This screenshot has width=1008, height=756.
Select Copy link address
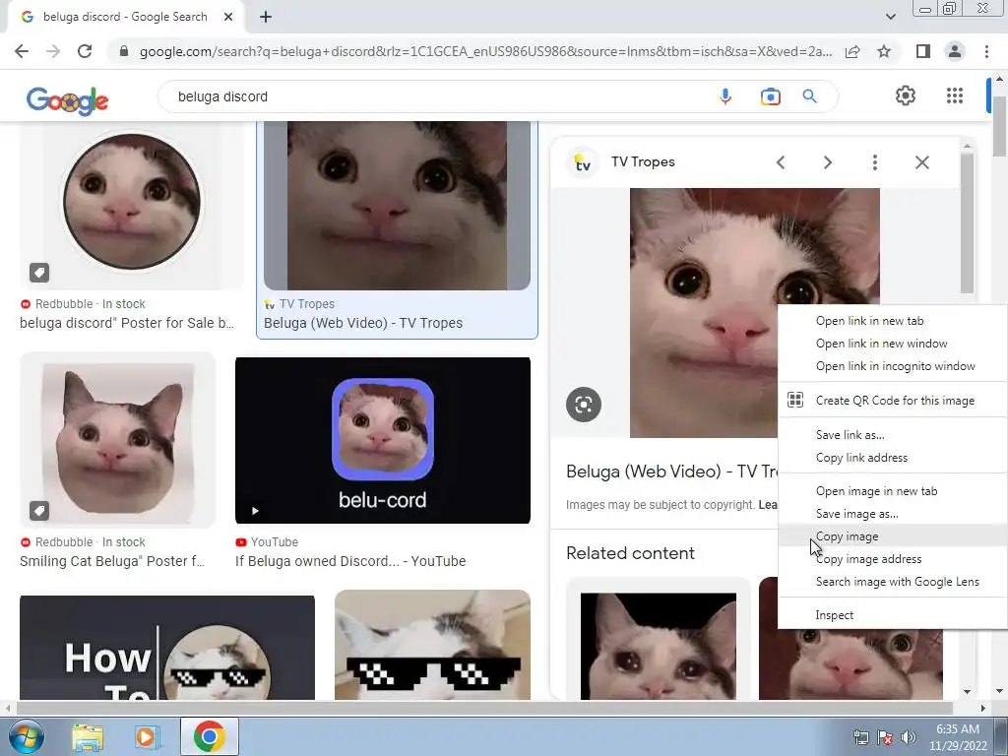coord(861,458)
